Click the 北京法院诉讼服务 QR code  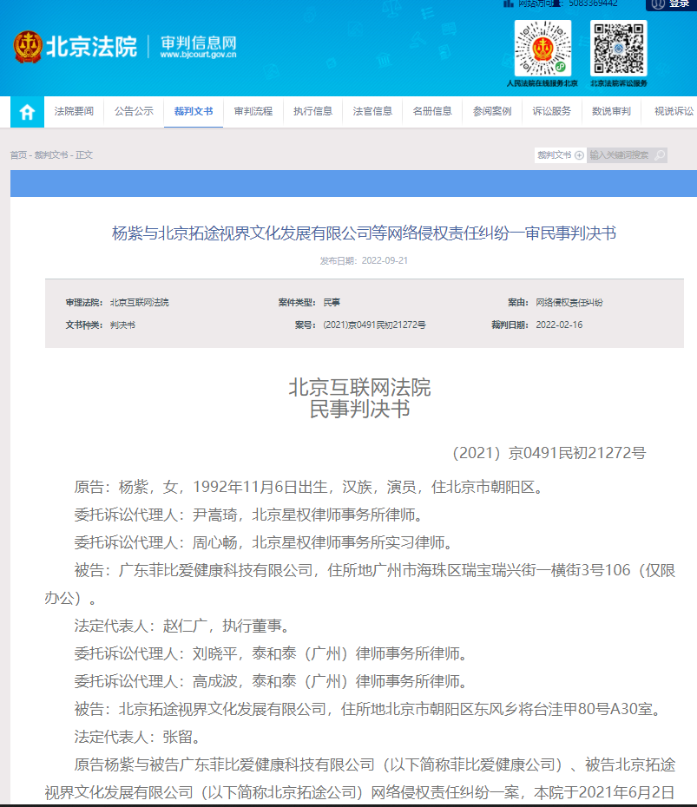(619, 49)
